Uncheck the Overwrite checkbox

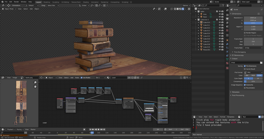245,85
